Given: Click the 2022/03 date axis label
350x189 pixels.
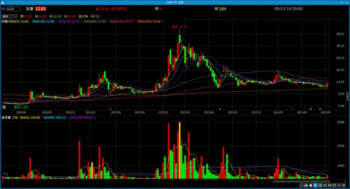Looking at the screenshot, I should click(185, 113).
